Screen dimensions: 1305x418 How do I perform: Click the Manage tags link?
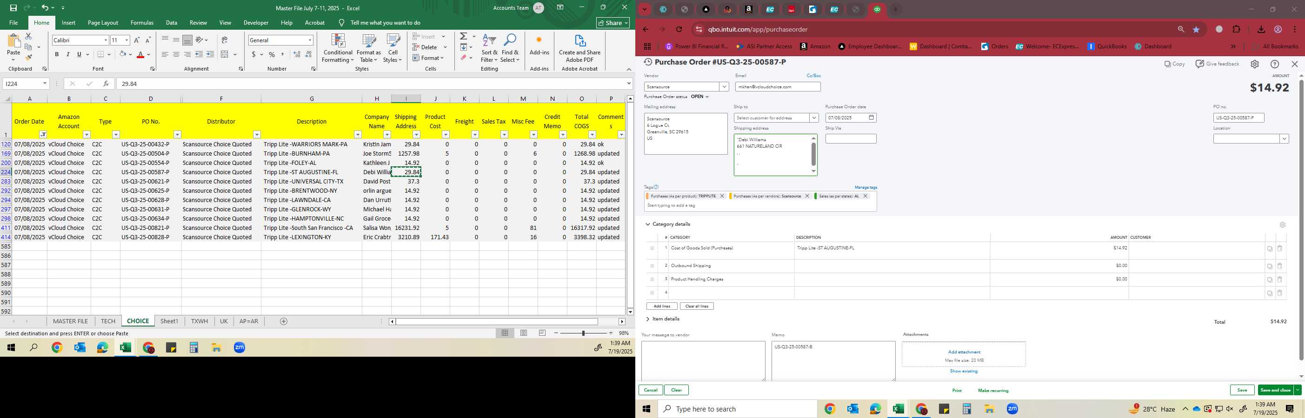pyautogui.click(x=866, y=187)
